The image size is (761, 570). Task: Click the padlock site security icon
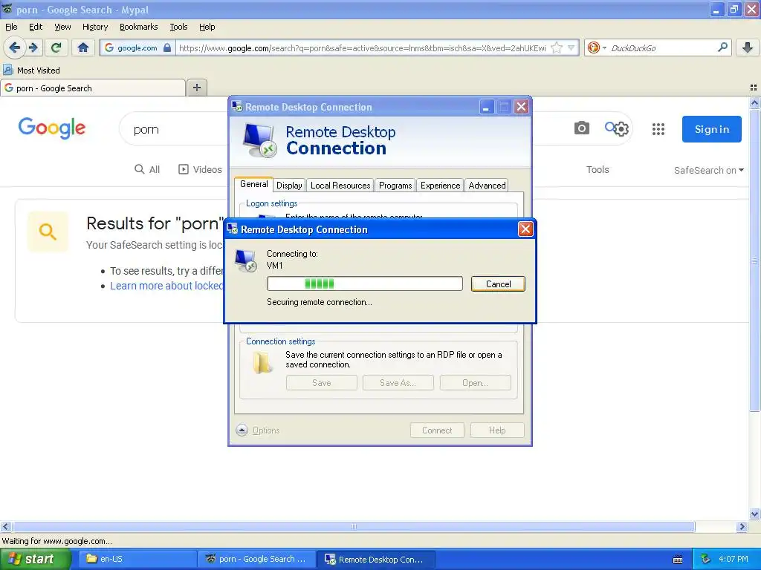[167, 47]
